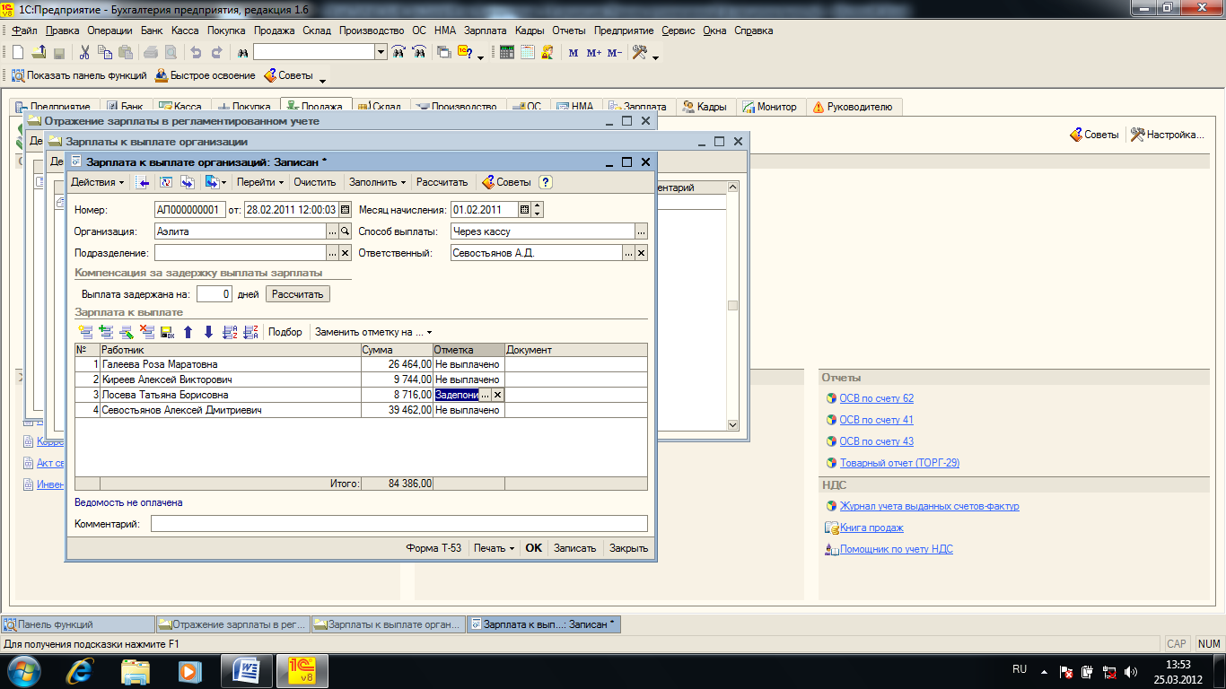
Task: Open the Операции menu
Action: pos(109,31)
